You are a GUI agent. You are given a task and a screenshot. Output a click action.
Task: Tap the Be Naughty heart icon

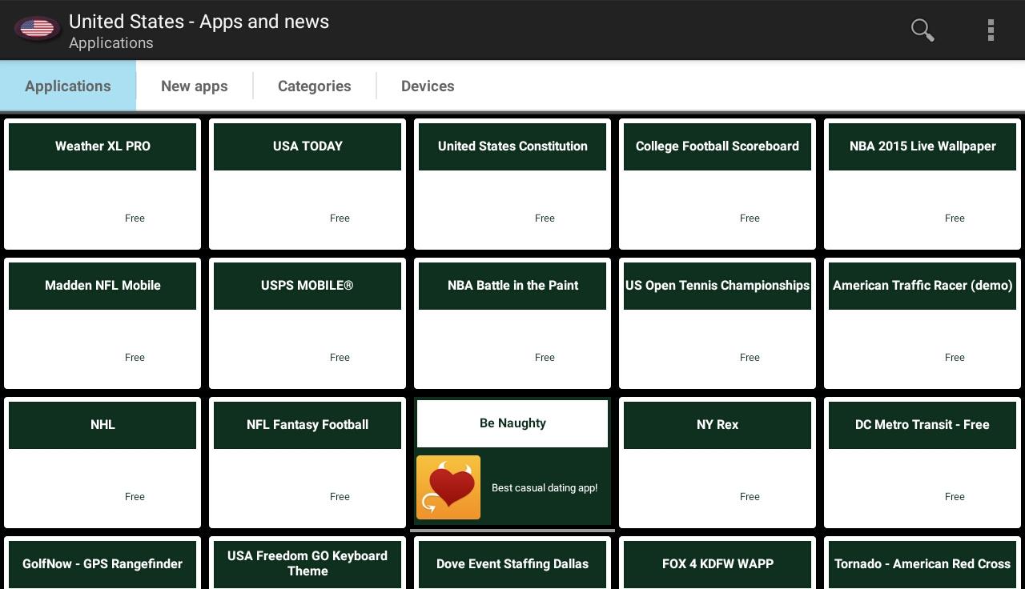tap(448, 487)
